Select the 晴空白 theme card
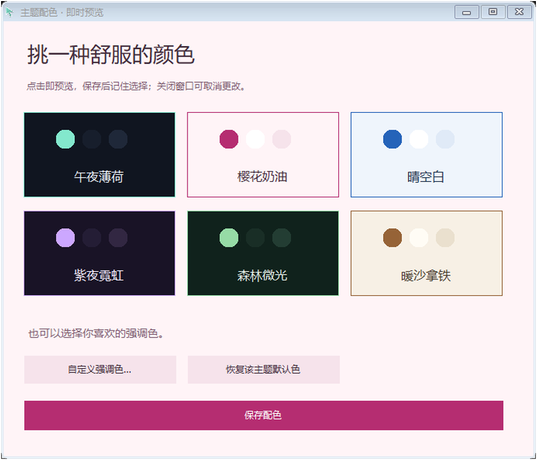Screen dimensions: 537x460 coord(426,155)
